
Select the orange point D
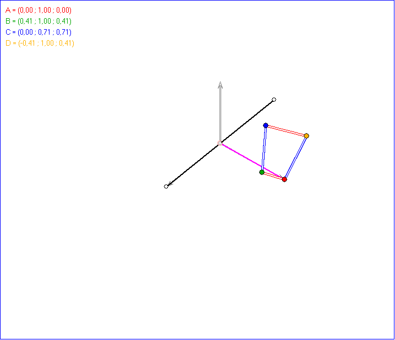tap(306, 136)
